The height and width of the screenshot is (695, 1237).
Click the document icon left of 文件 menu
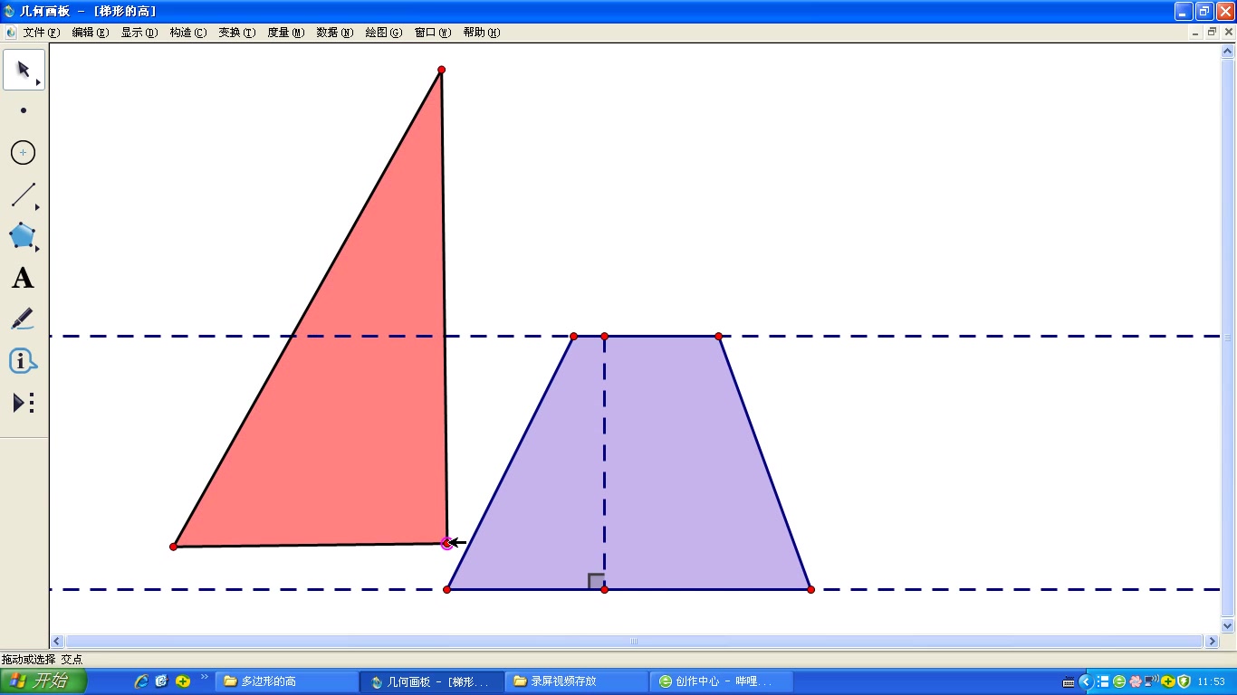[x=11, y=33]
